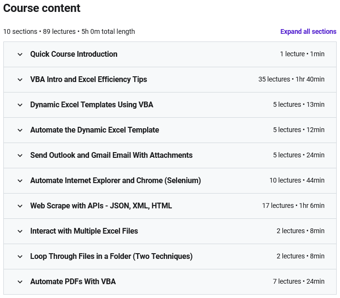The height and width of the screenshot is (298, 340).
Task: Click the 17 lectures 1hr 6min label
Action: click(x=293, y=206)
